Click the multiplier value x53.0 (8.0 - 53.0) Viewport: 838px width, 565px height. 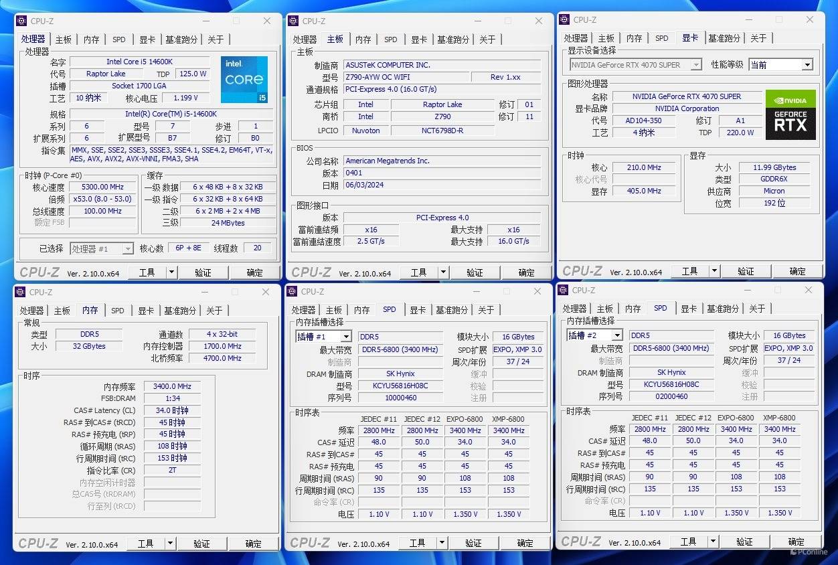[x=103, y=199]
